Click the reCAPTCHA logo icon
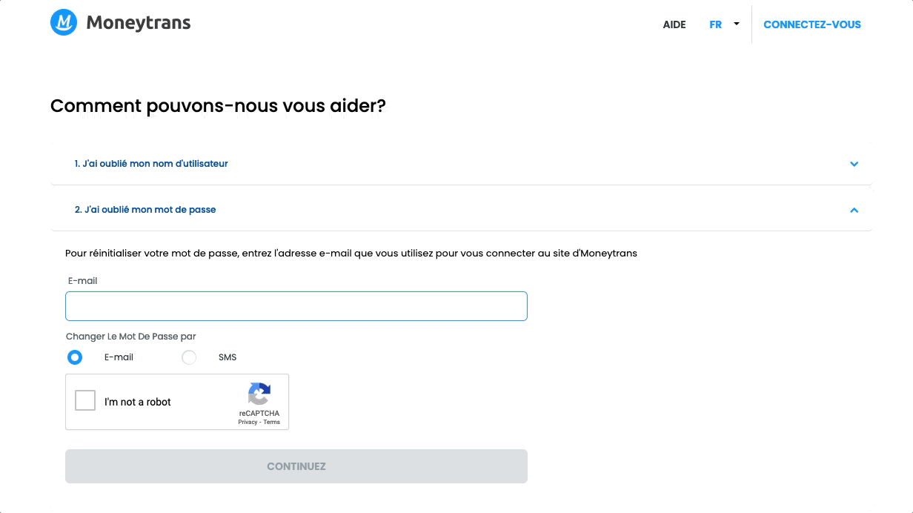 [x=259, y=394]
